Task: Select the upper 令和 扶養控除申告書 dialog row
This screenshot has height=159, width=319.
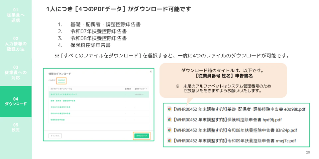Action: pos(99,107)
